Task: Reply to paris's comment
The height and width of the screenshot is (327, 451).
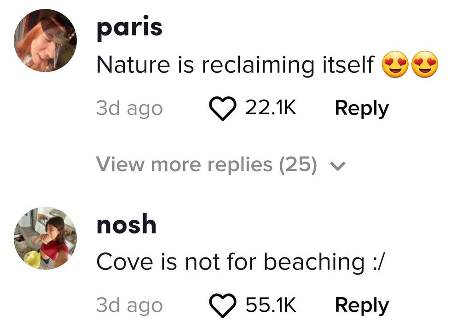Action: (x=362, y=108)
